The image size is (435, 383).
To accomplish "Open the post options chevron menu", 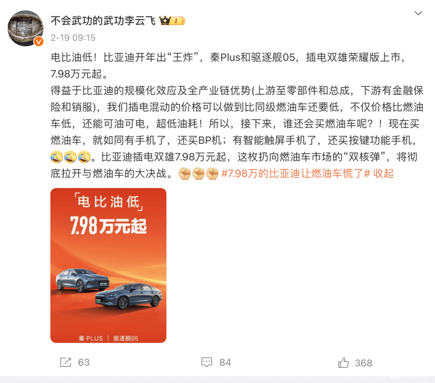I will click(418, 13).
